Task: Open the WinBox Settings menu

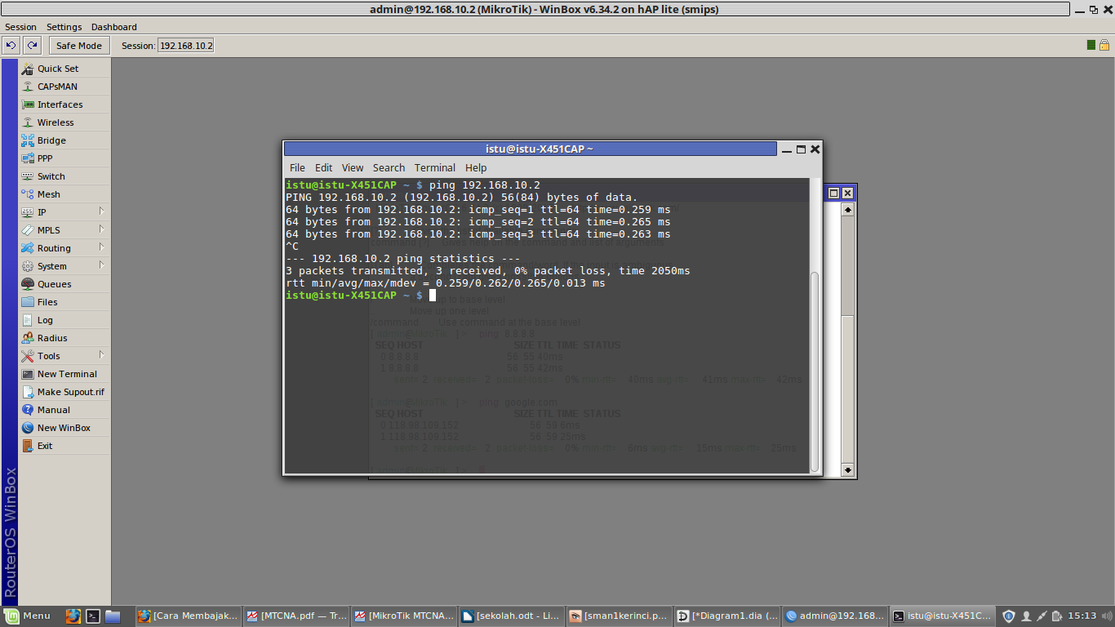Action: [x=64, y=27]
